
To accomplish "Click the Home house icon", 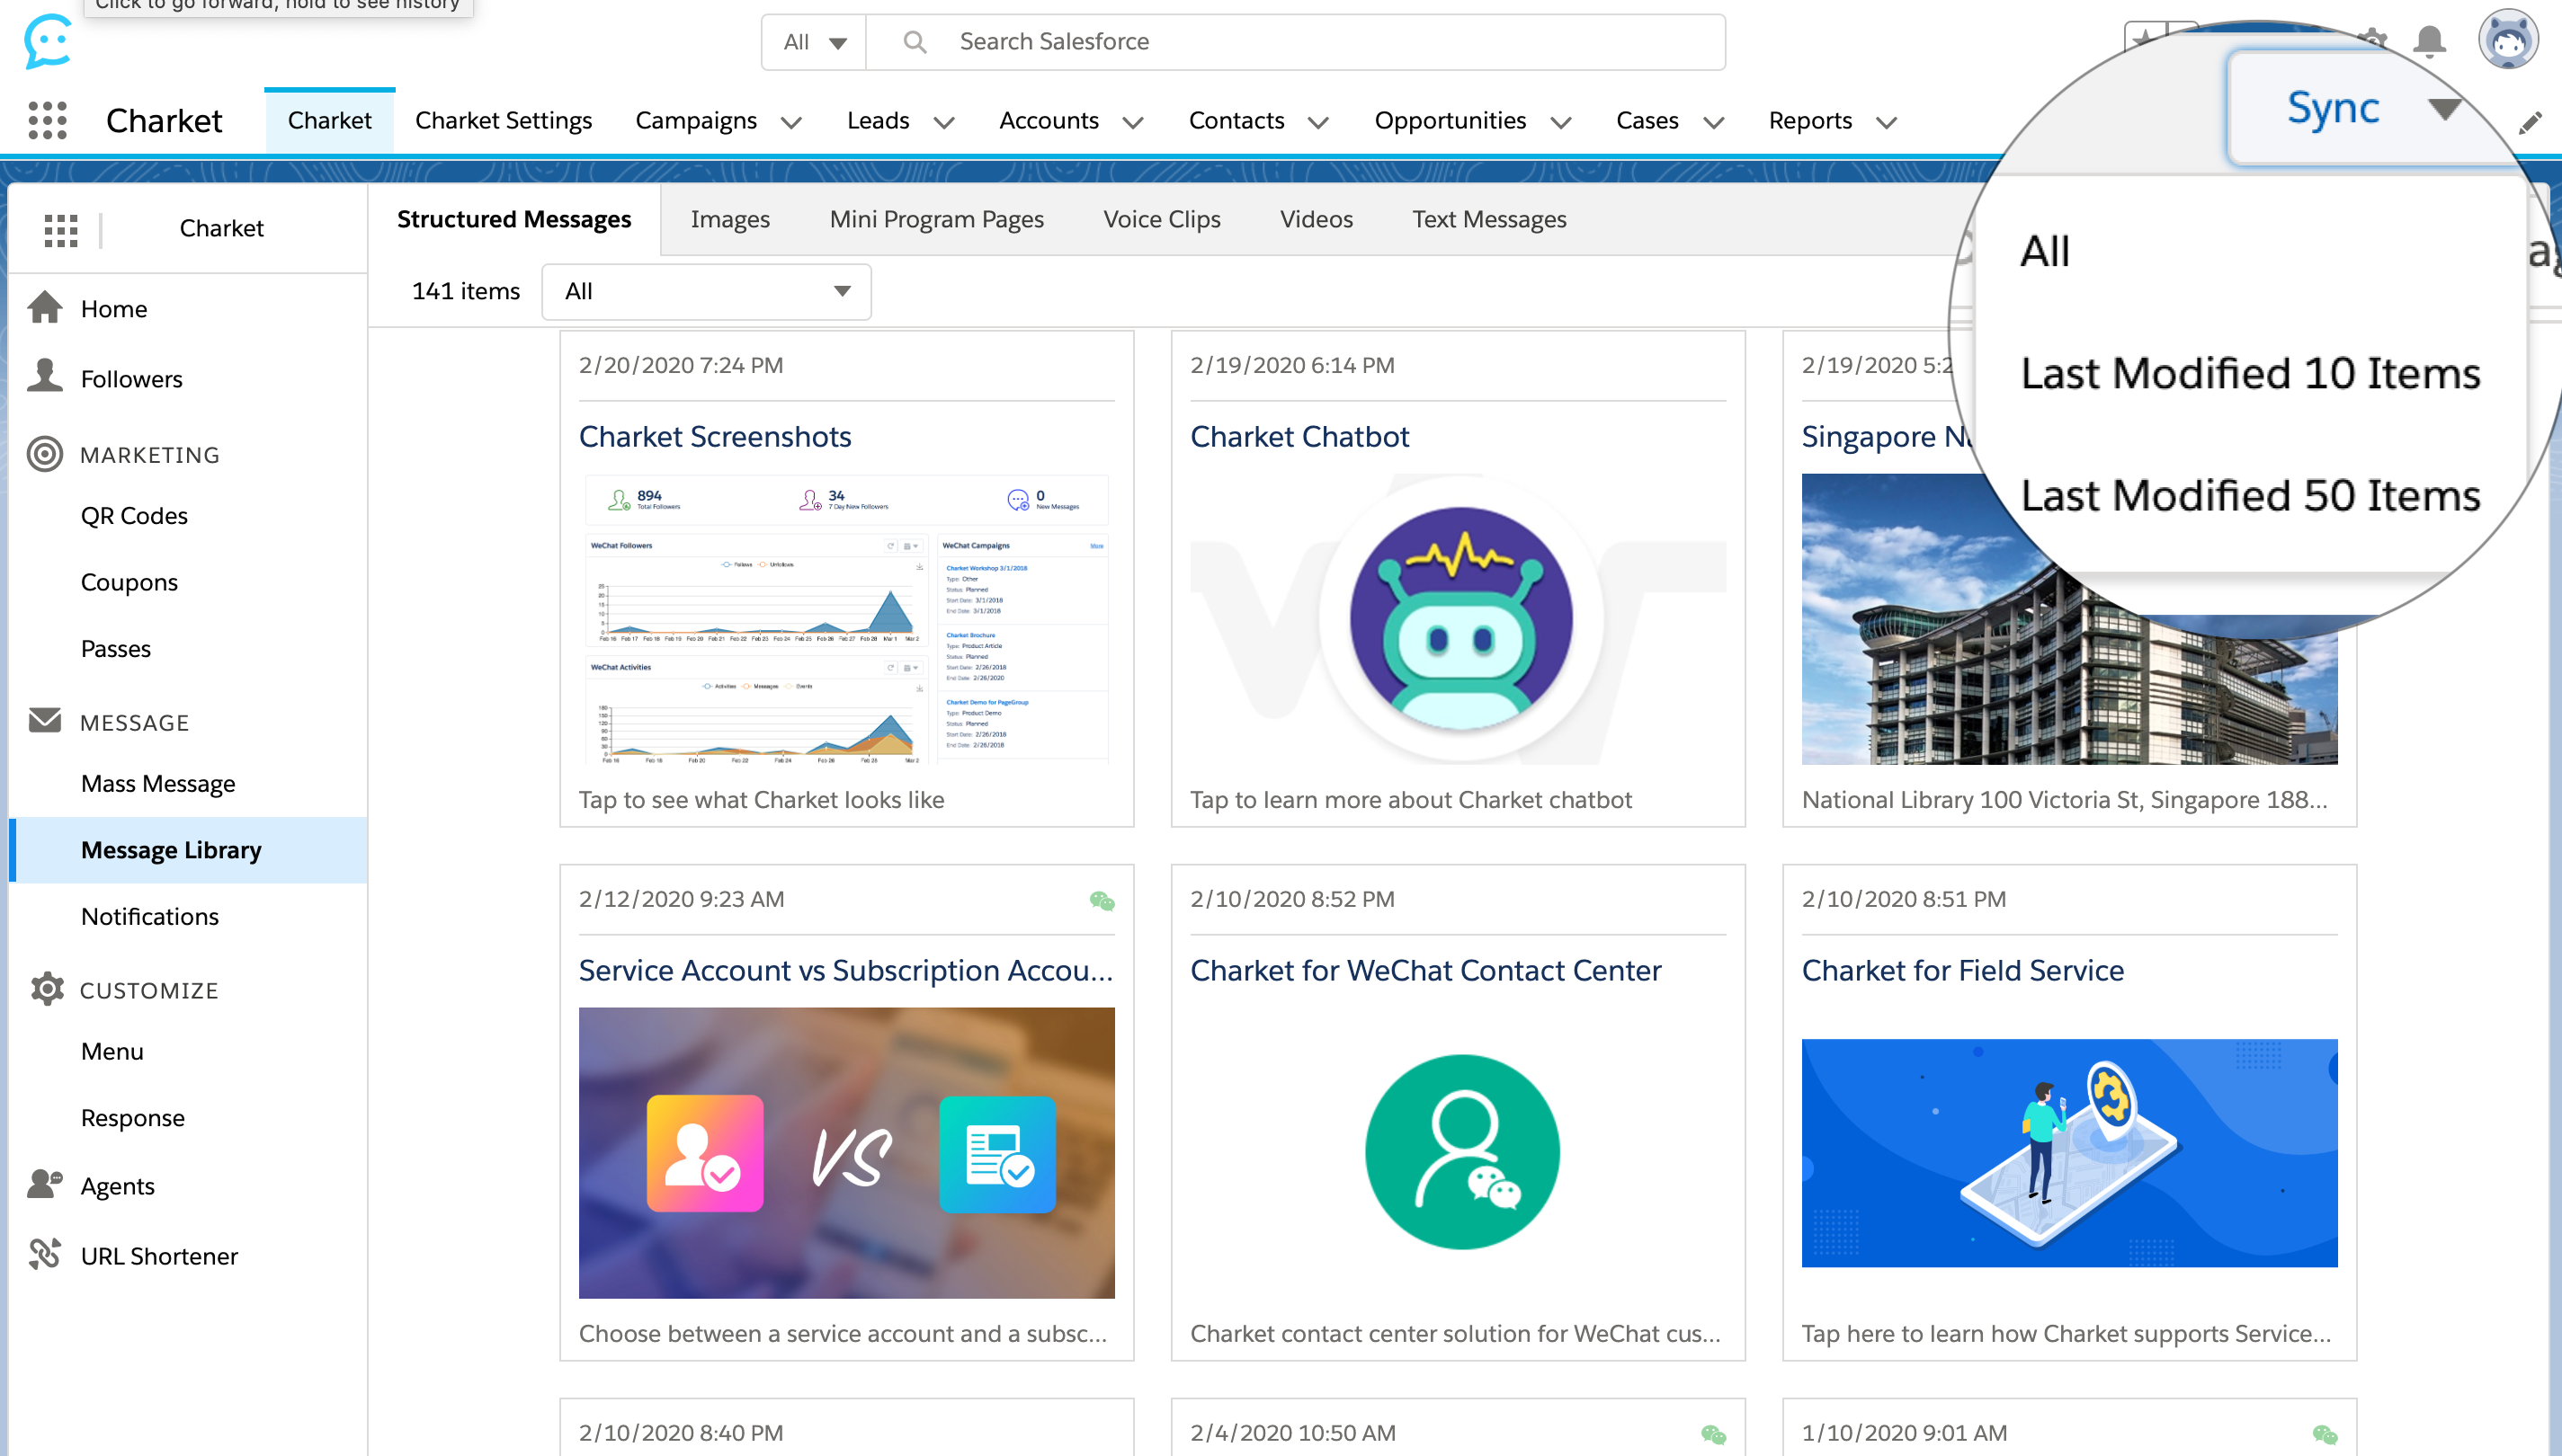I will pyautogui.click(x=45, y=307).
